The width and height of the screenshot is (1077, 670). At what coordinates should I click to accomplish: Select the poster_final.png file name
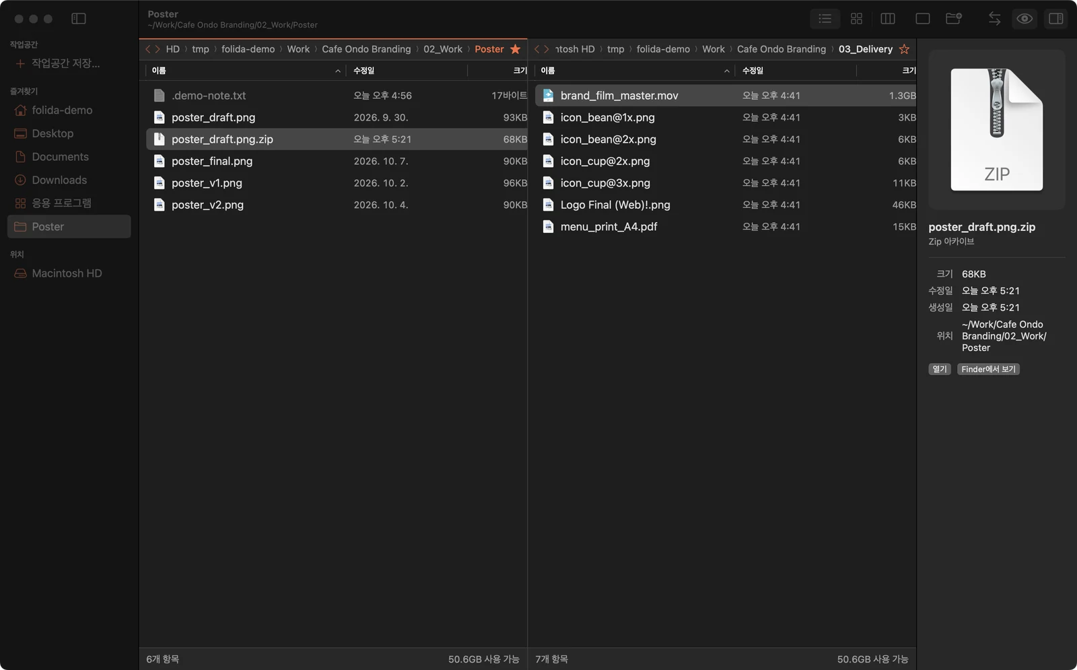(212, 161)
